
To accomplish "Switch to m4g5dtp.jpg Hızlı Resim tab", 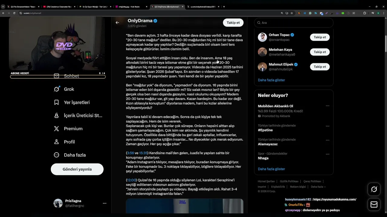I will (131, 6).
